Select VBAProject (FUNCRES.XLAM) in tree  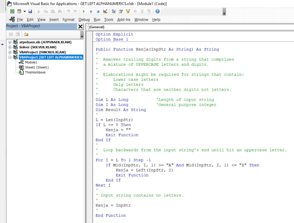coord(42,52)
